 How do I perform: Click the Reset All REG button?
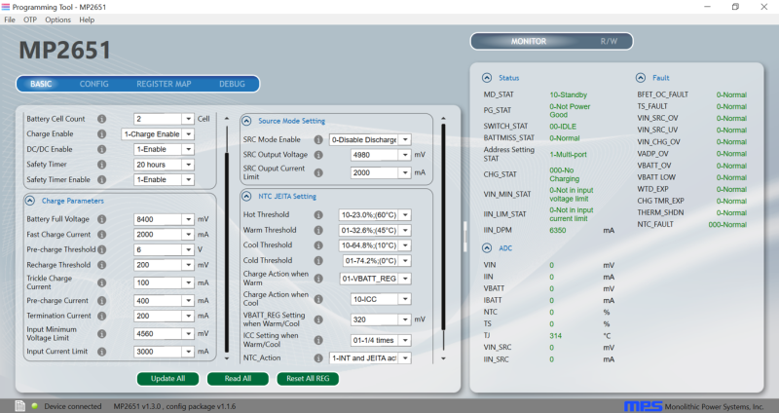pyautogui.click(x=308, y=379)
